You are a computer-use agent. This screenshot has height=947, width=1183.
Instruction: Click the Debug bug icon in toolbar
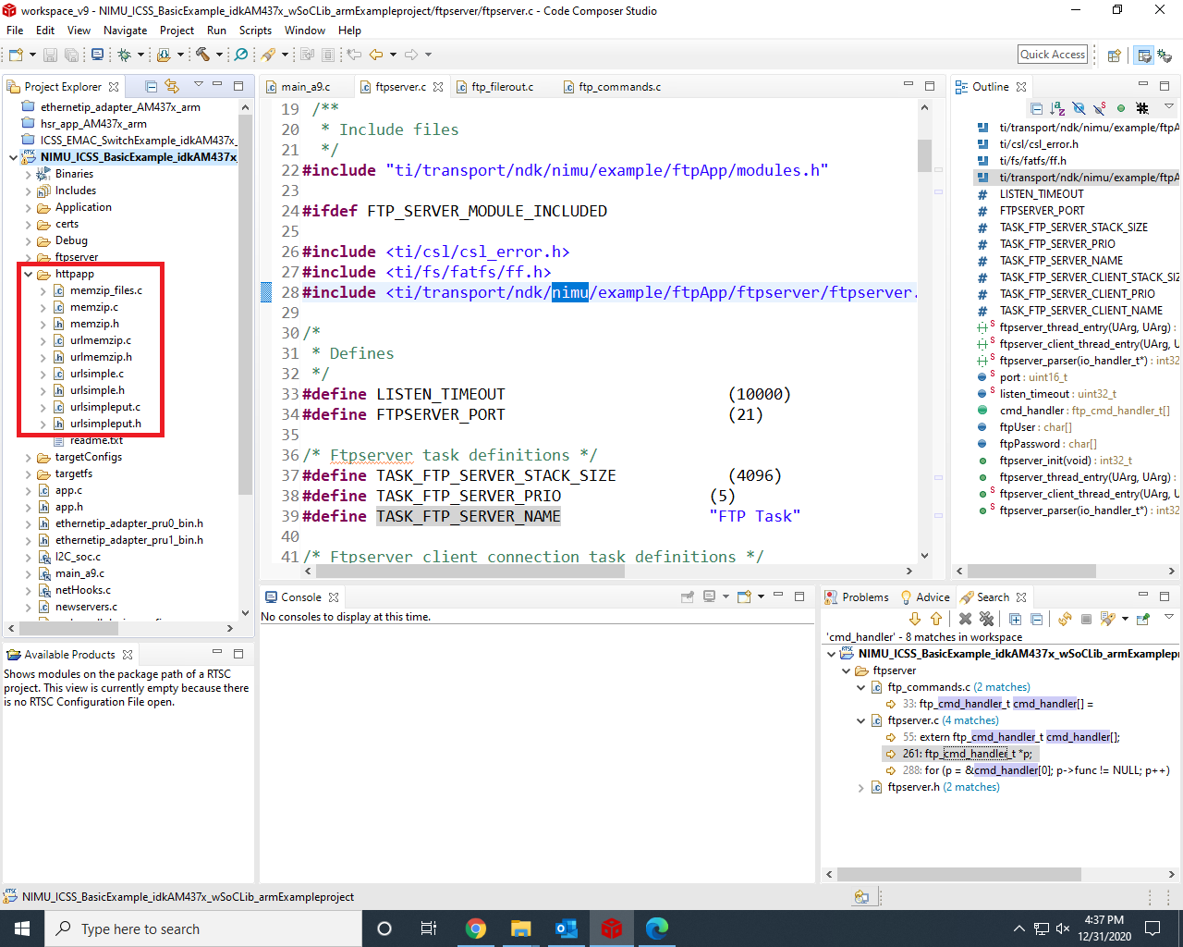125,55
